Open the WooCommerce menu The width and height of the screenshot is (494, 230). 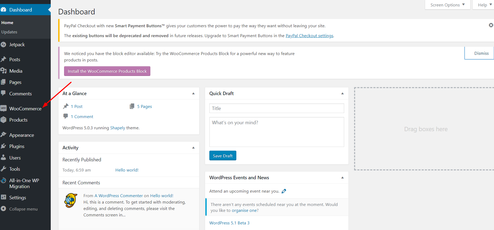25,108
